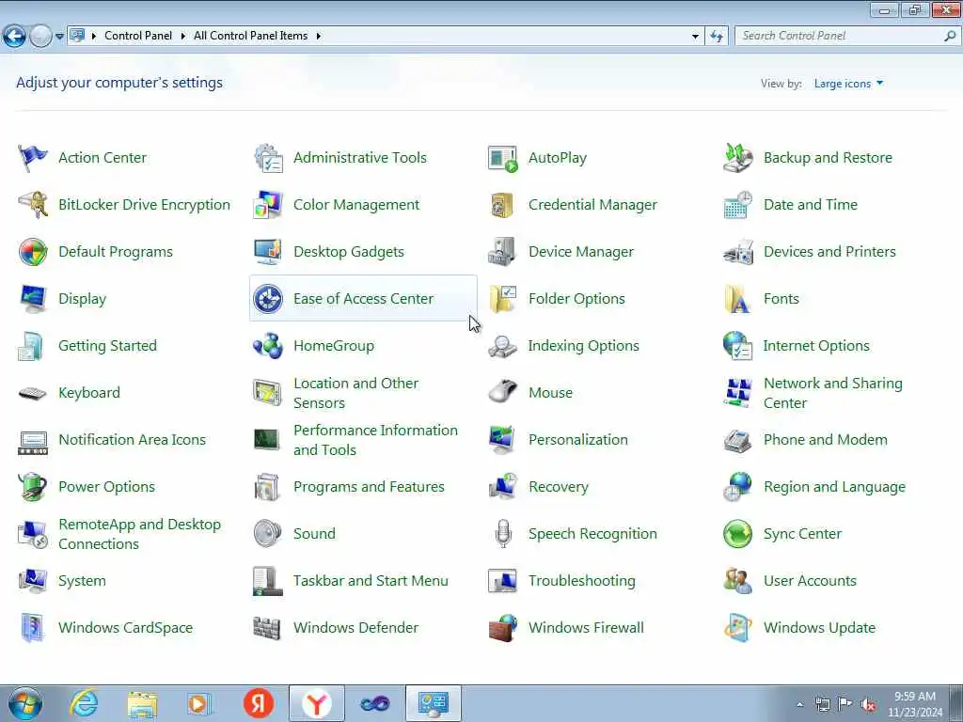Click the Credential Manager safe icon

[x=502, y=205]
